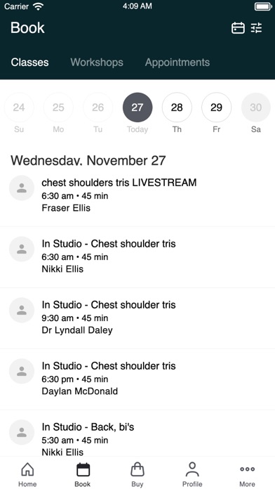
Task: Tap the Buy shopping bag icon
Action: click(x=137, y=469)
